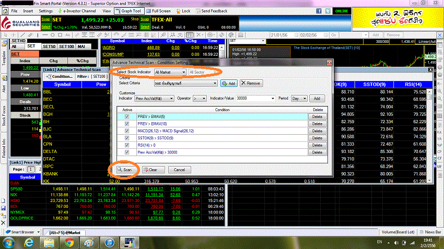The width and height of the screenshot is (444, 249).
Task: Open the Period Day dropdown
Action: [299, 99]
